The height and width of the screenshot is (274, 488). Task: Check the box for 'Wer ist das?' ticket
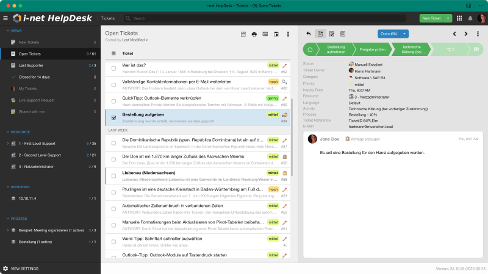coord(113,68)
